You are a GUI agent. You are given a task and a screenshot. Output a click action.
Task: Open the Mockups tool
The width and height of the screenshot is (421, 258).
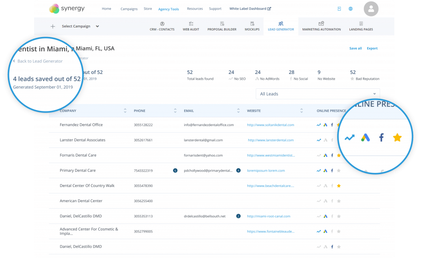pos(252,26)
